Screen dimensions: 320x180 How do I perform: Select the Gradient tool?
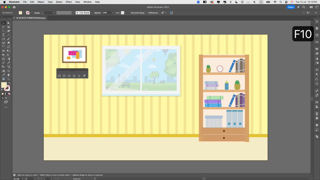click(9, 59)
